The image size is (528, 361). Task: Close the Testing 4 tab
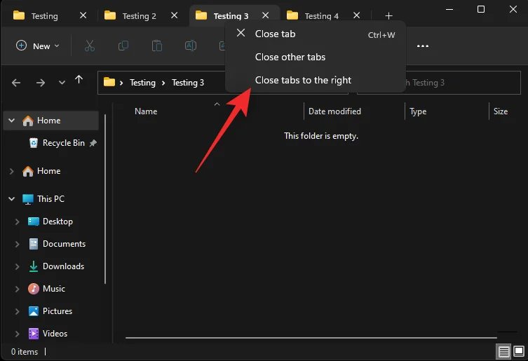point(357,15)
